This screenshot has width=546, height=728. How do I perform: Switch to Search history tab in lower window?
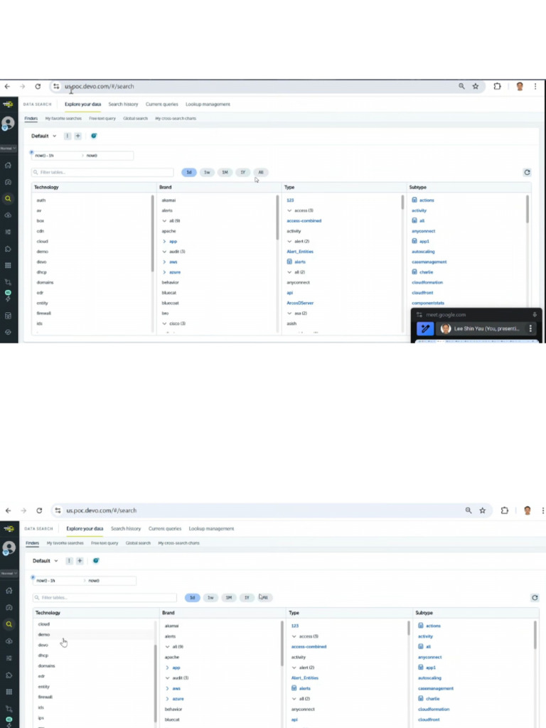[x=126, y=529]
